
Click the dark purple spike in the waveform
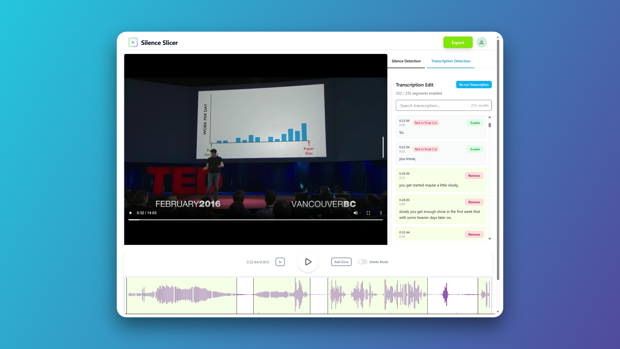click(446, 294)
